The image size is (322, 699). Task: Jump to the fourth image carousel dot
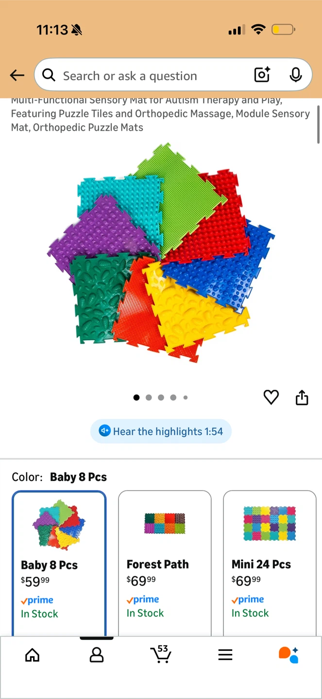[173, 398]
